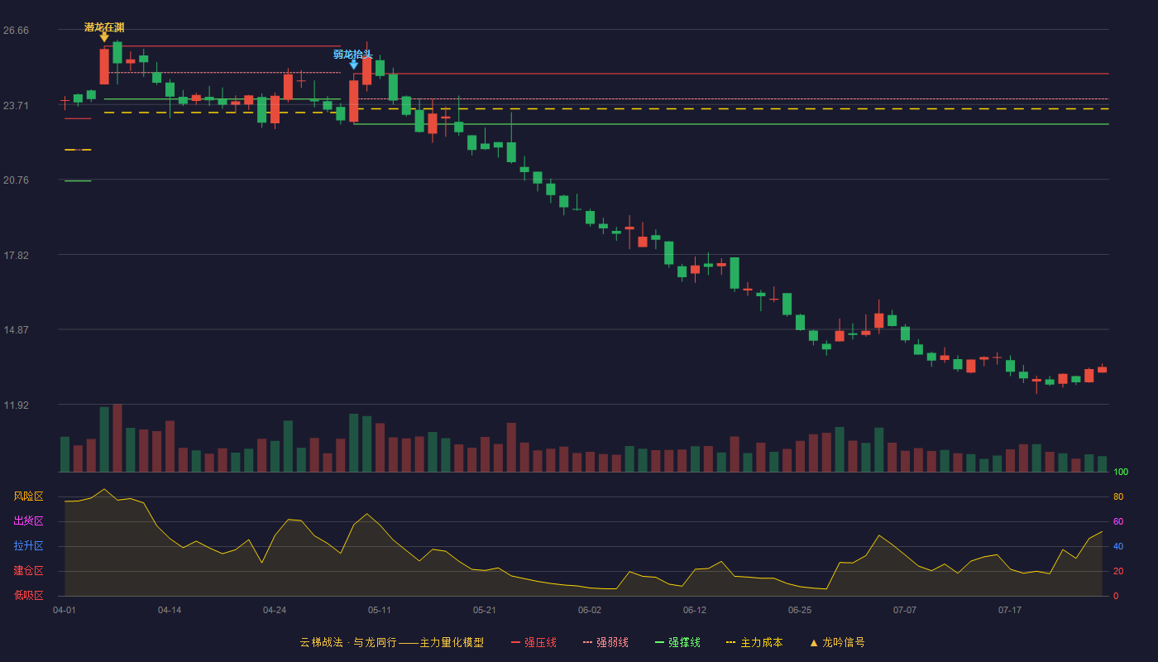Click the red candle below the 潜龙在渊 signal
Screen dimensions: 1158x662
tap(104, 66)
